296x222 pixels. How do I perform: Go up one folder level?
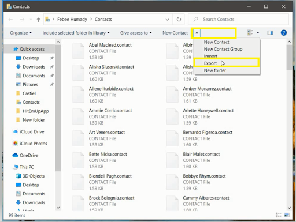click(x=38, y=20)
